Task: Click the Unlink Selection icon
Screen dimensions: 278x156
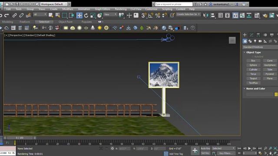Action: (x=21, y=16)
